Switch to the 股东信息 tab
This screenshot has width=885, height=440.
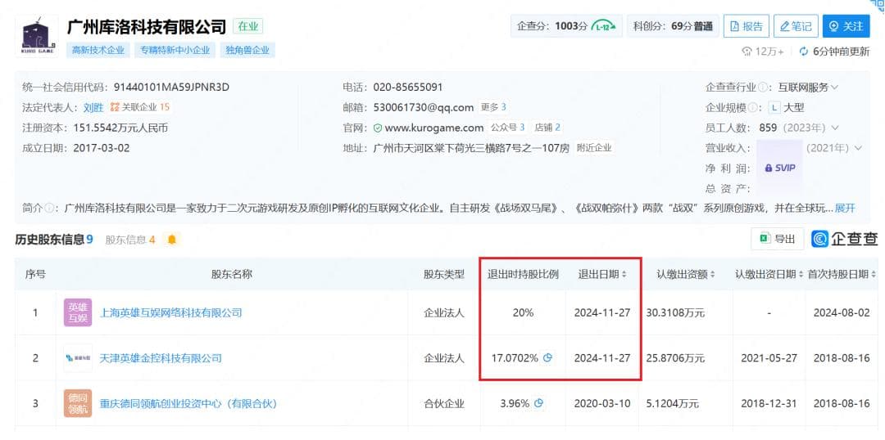click(129, 240)
